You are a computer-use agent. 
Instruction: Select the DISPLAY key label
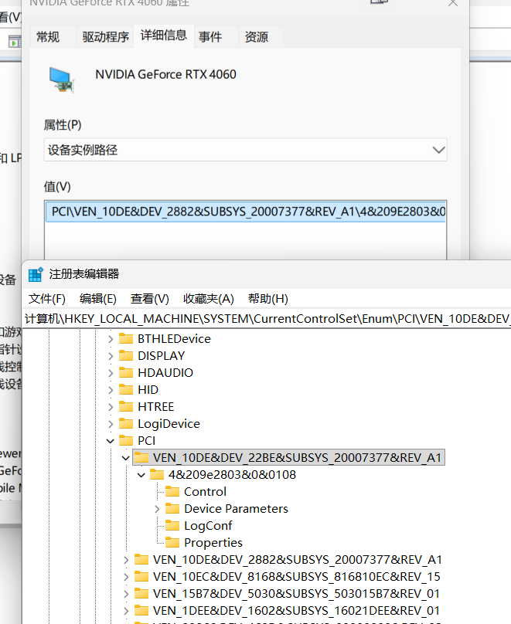[162, 356]
